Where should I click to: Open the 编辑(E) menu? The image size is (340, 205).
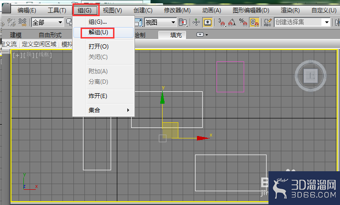coord(27,10)
